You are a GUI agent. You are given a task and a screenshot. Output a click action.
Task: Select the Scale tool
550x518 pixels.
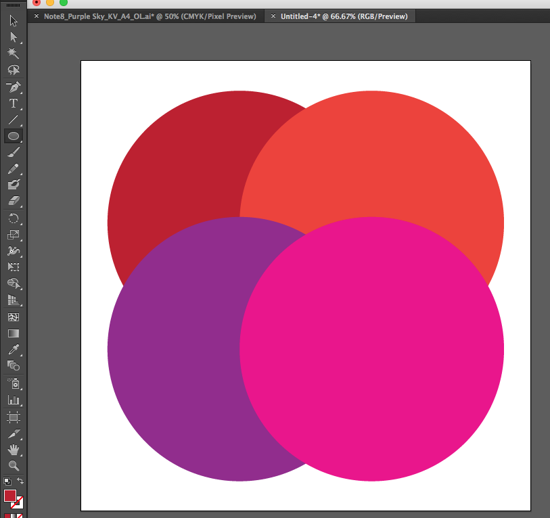14,235
